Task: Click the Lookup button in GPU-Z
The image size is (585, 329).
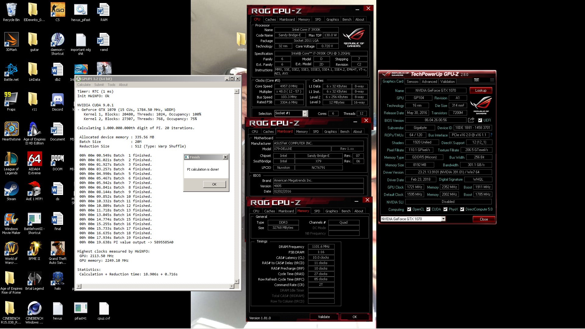Action: tap(481, 90)
